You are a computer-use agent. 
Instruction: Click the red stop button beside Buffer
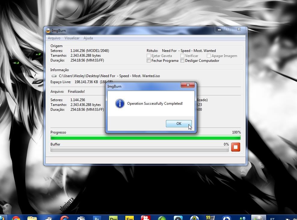(236, 147)
